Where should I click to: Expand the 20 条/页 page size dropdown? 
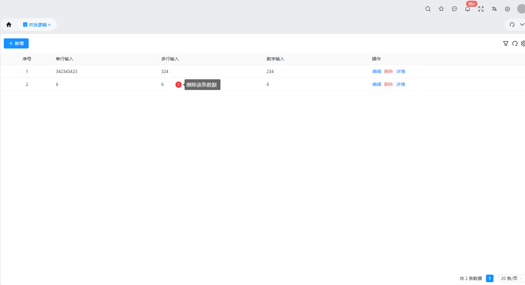(x=511, y=278)
